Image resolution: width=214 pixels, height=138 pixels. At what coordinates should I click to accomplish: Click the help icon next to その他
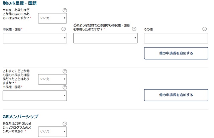click(204, 29)
